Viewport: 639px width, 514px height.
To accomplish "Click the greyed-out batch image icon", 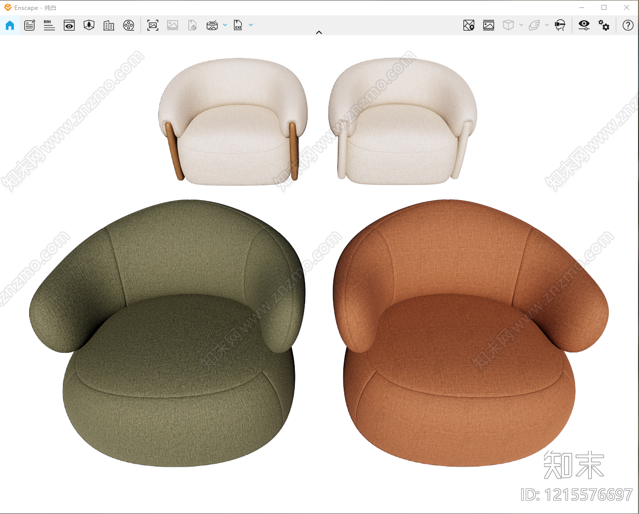I will tap(173, 25).
